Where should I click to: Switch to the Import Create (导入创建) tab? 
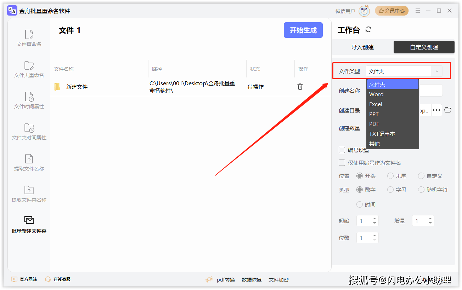pyautogui.click(x=362, y=47)
